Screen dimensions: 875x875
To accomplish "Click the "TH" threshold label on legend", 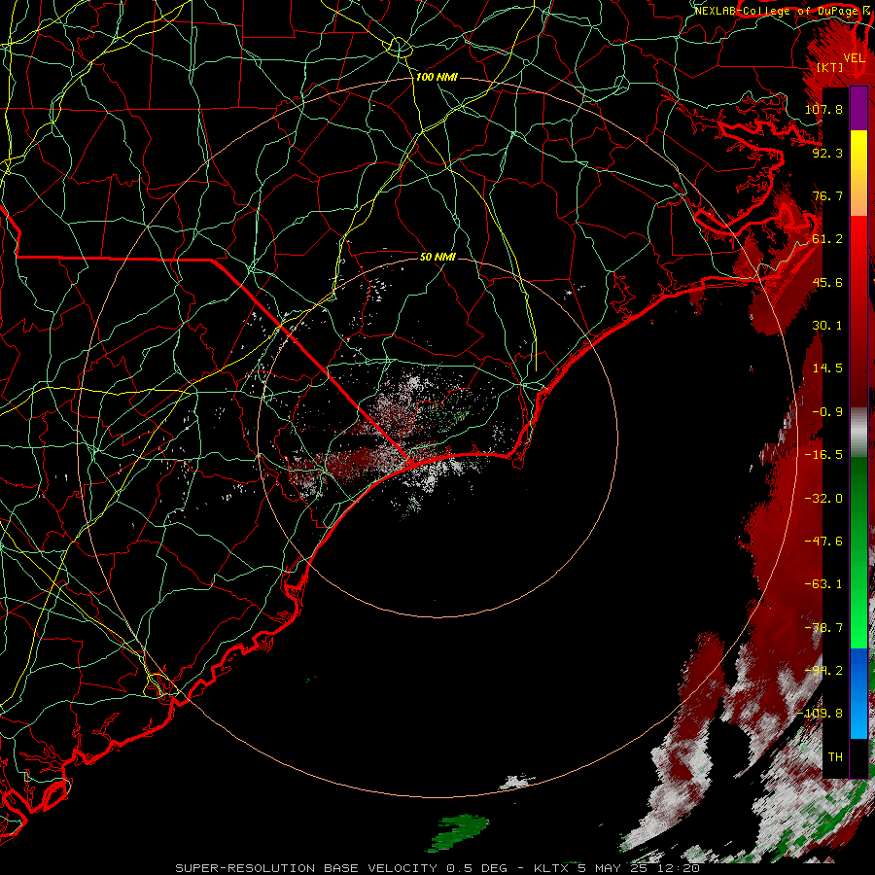I will (835, 757).
